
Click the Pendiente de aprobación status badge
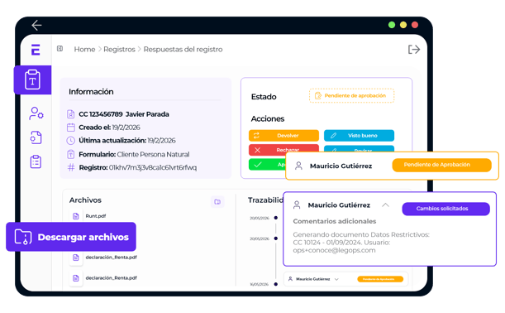[x=351, y=96]
